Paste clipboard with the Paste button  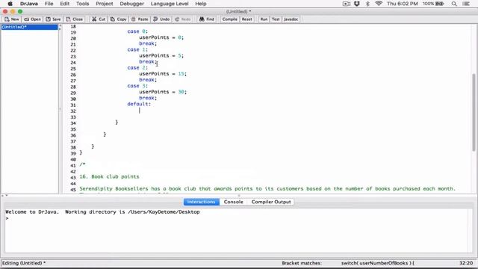(x=140, y=19)
